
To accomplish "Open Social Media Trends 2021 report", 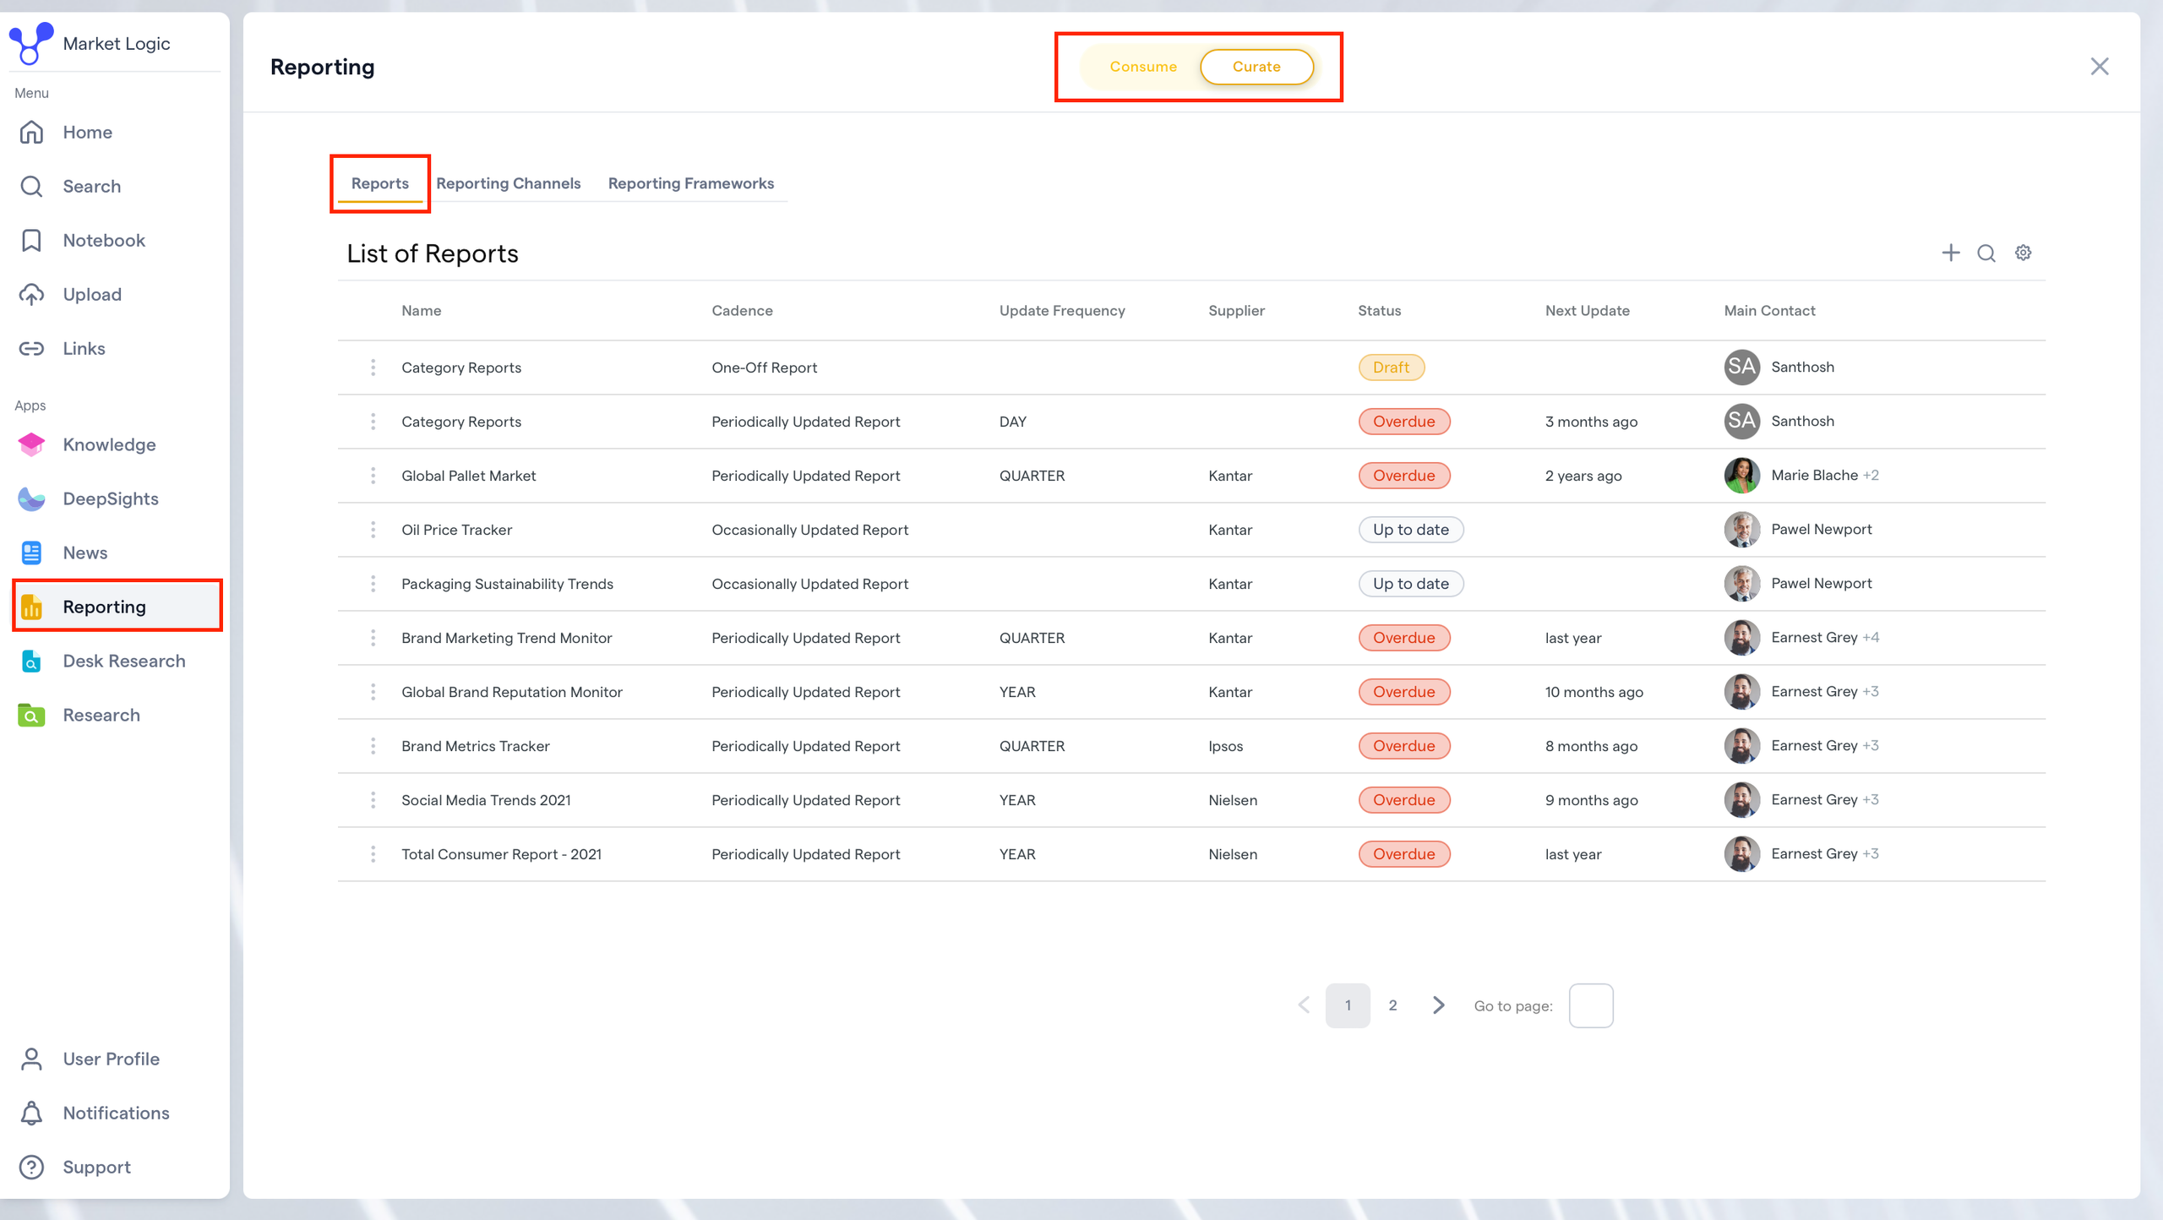I will 486,800.
